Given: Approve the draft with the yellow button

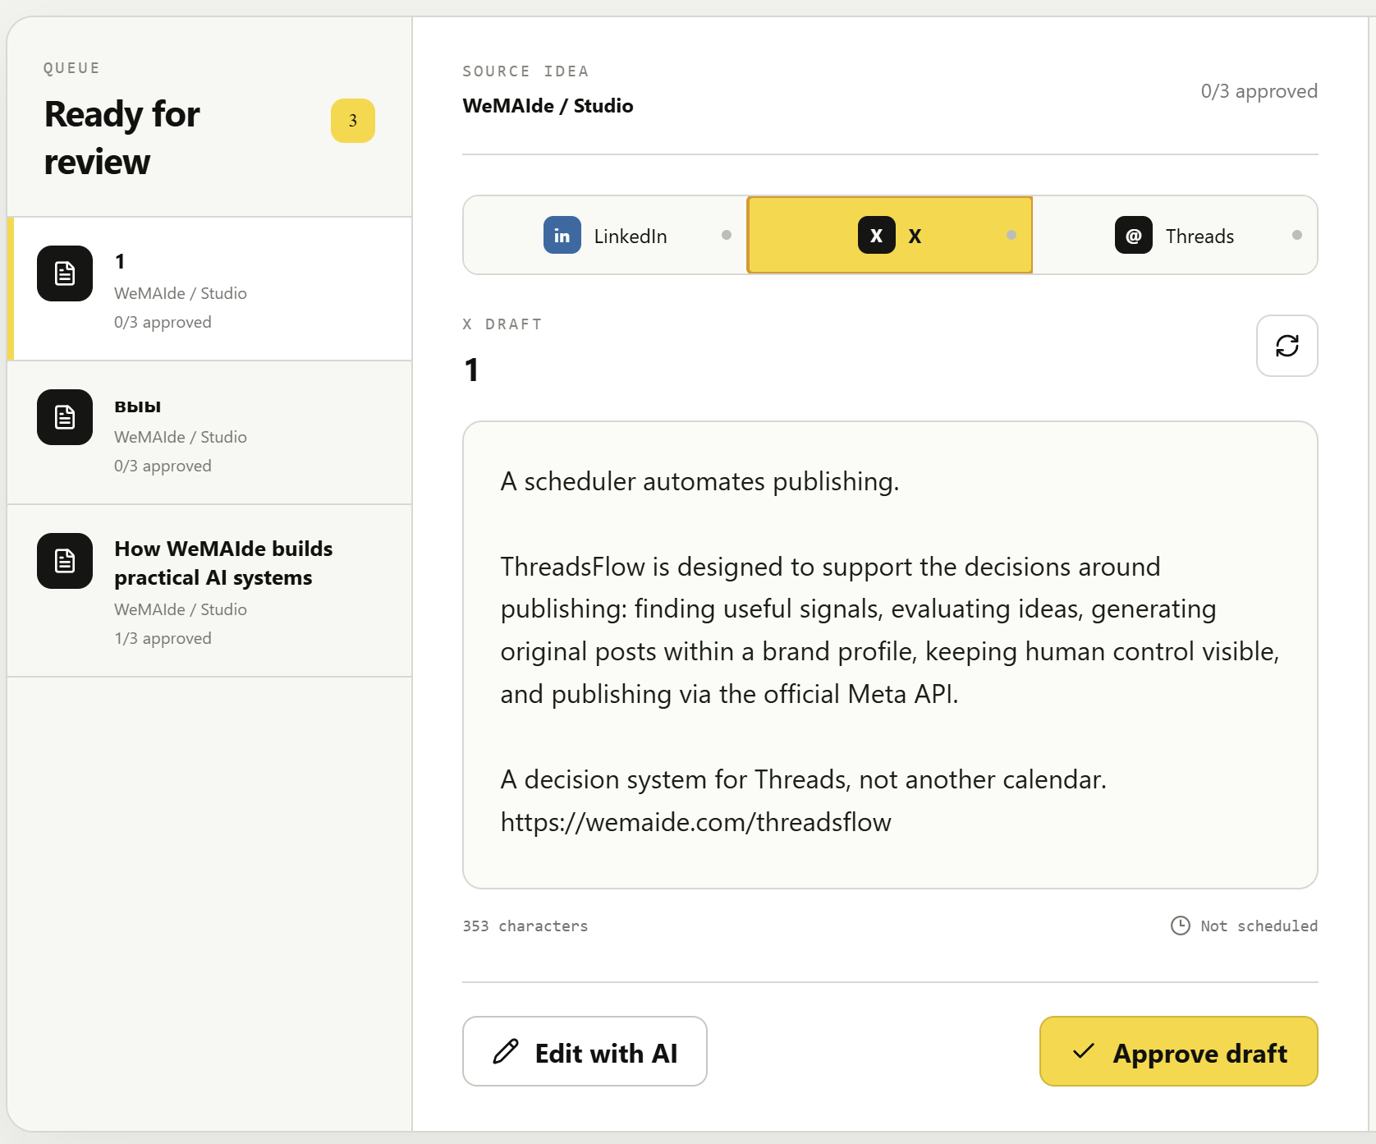Looking at the screenshot, I should (1179, 1052).
